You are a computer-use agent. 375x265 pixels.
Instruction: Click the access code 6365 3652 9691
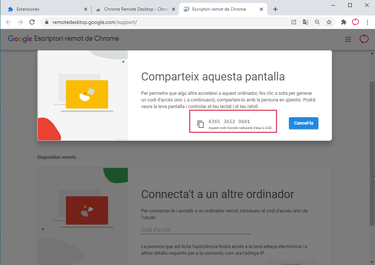(x=229, y=122)
